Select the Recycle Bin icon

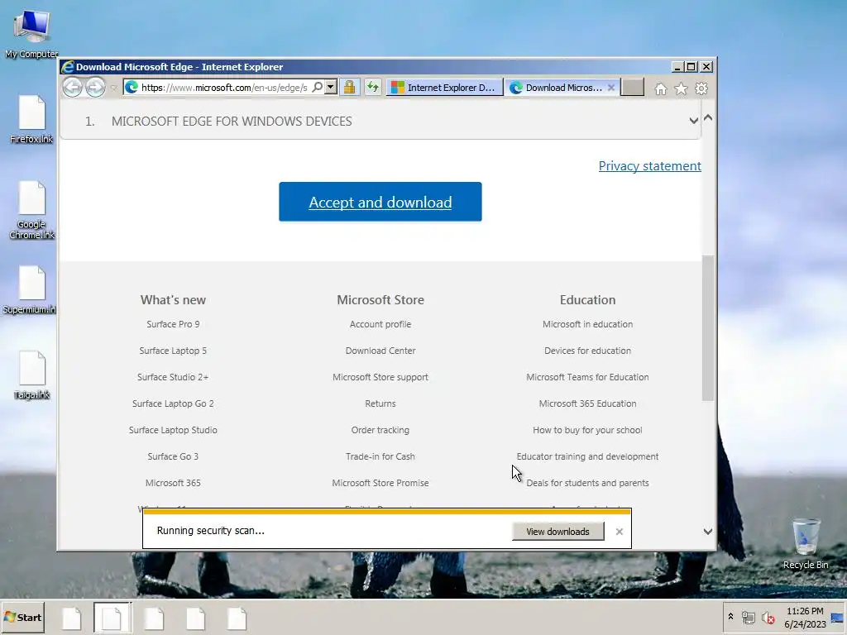pyautogui.click(x=806, y=543)
